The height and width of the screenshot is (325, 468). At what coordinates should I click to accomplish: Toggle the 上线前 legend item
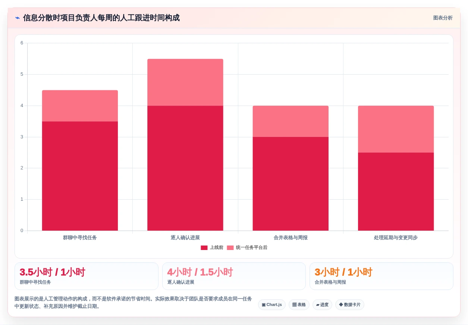click(x=212, y=248)
